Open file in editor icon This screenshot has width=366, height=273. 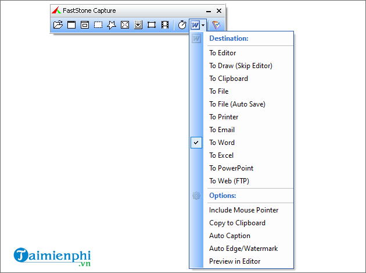pos(58,24)
